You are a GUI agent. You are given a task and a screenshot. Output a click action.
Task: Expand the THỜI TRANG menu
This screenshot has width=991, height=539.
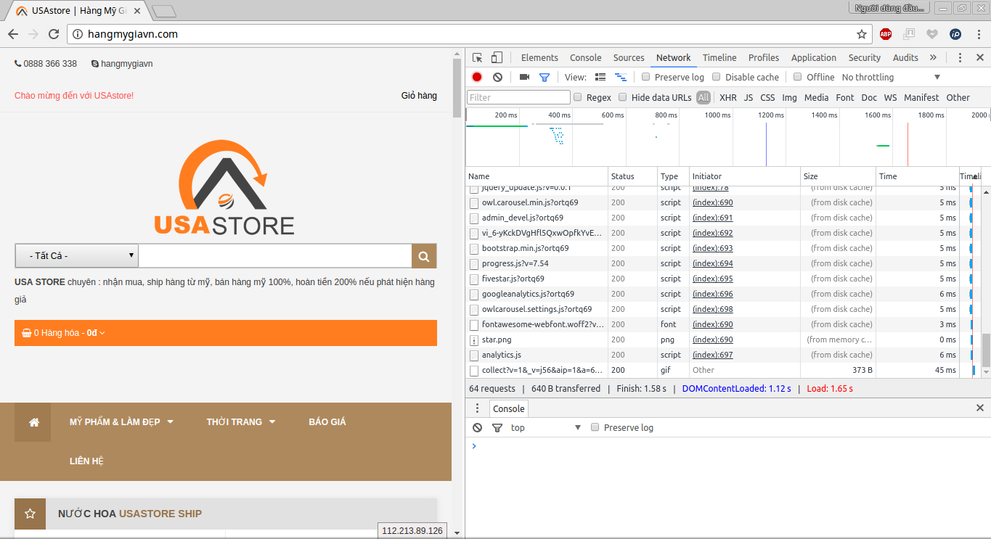click(x=241, y=422)
